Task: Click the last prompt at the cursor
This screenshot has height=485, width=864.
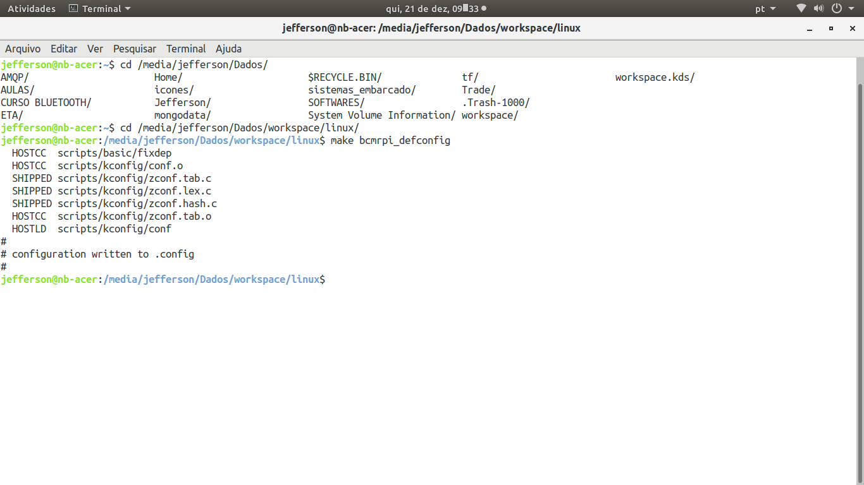Action: pos(163,279)
